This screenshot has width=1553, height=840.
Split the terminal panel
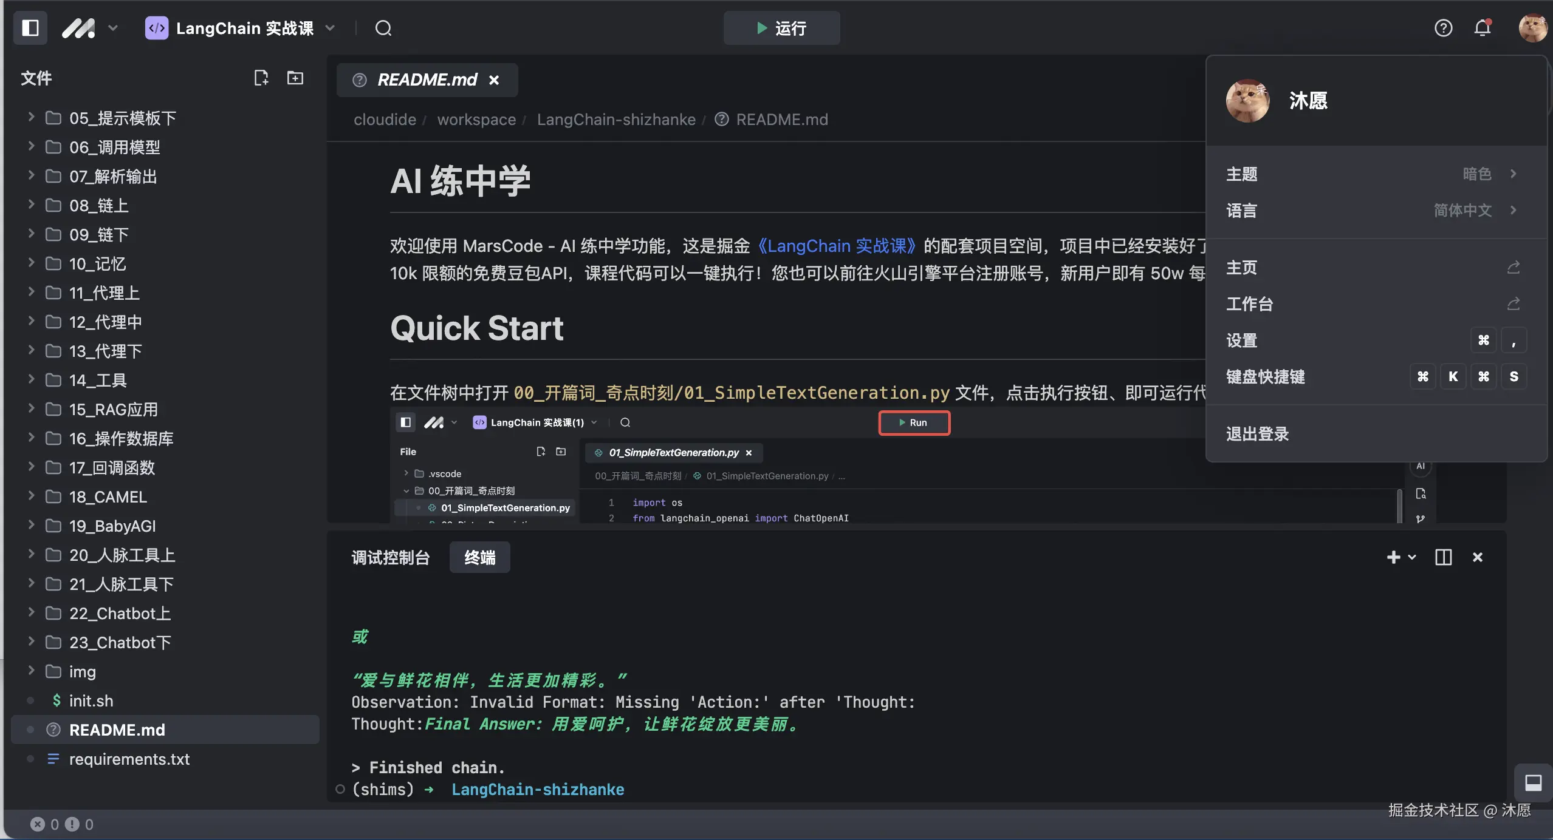1443,557
